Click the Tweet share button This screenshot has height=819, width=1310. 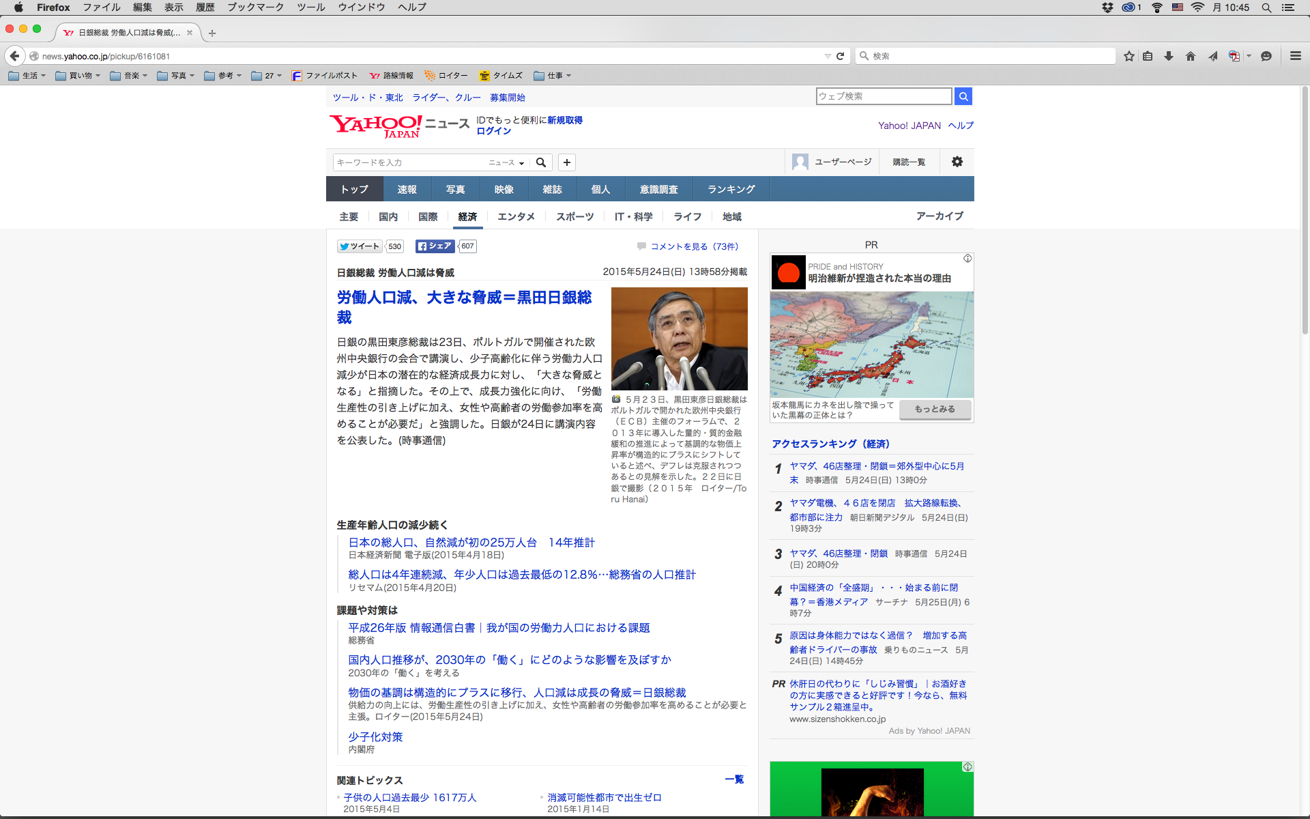click(360, 246)
